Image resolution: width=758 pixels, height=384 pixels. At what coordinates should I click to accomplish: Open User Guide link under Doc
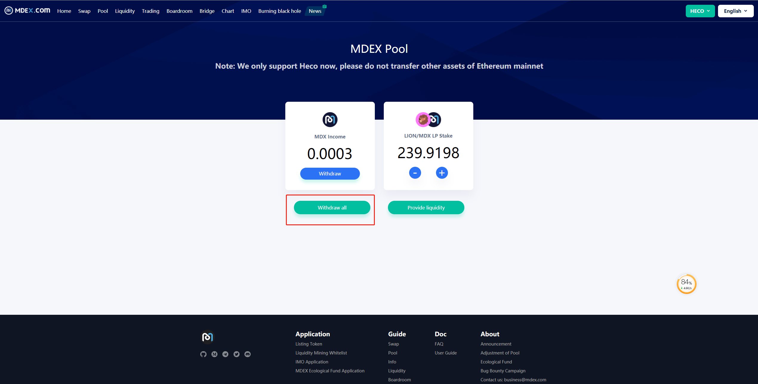(x=446, y=353)
